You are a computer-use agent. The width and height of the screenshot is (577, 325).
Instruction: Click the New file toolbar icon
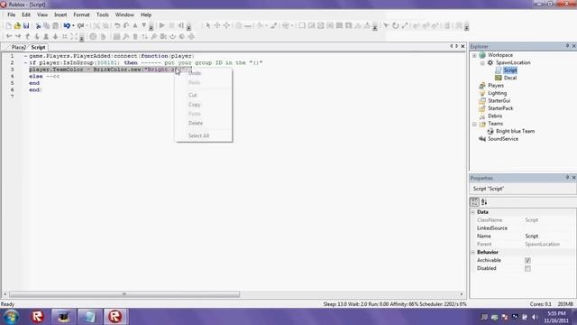(x=8, y=26)
